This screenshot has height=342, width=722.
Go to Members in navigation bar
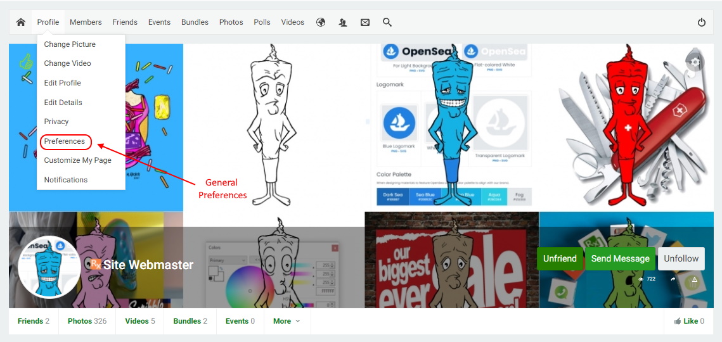pos(86,22)
